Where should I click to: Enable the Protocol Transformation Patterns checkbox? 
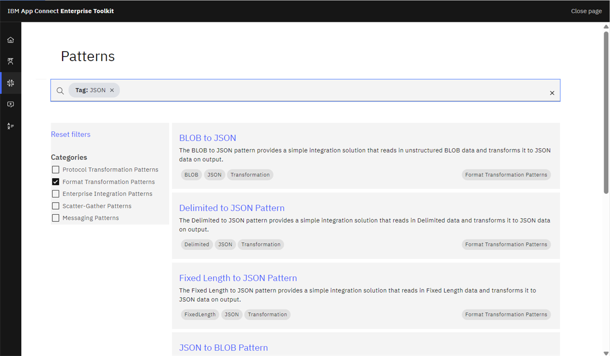click(x=56, y=169)
